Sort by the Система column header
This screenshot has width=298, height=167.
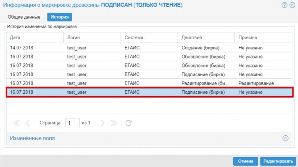coord(149,37)
